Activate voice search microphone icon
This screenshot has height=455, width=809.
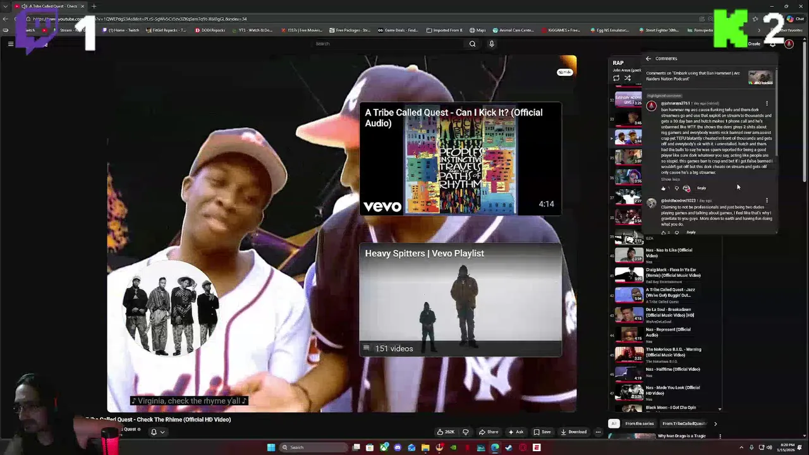coord(492,44)
